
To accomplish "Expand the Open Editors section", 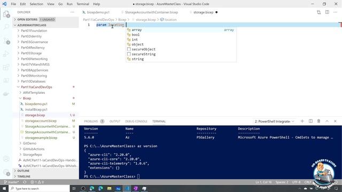I will coord(45,19).
